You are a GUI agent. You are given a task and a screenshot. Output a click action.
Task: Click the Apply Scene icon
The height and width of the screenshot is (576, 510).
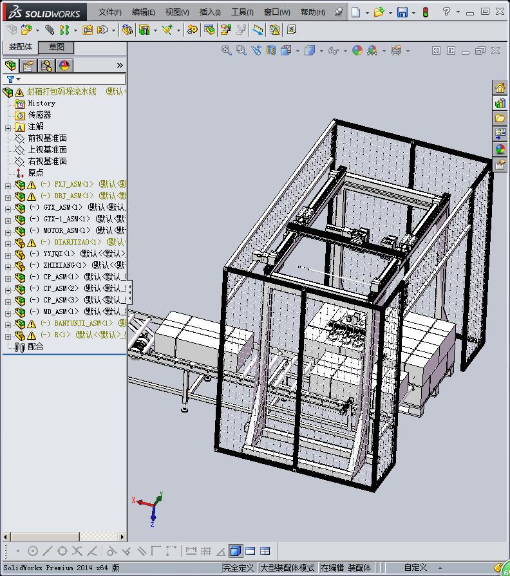click(372, 50)
